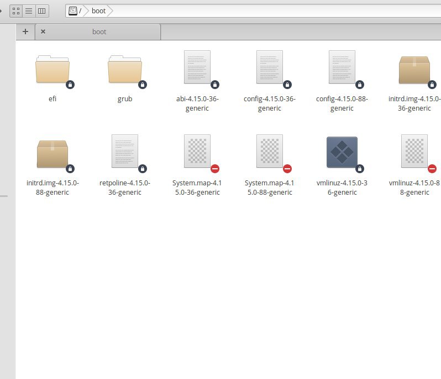This screenshot has width=441, height=379.
Task: Click the lock emblem on retpoline-4.15.0-36-generic
Action: (143, 169)
